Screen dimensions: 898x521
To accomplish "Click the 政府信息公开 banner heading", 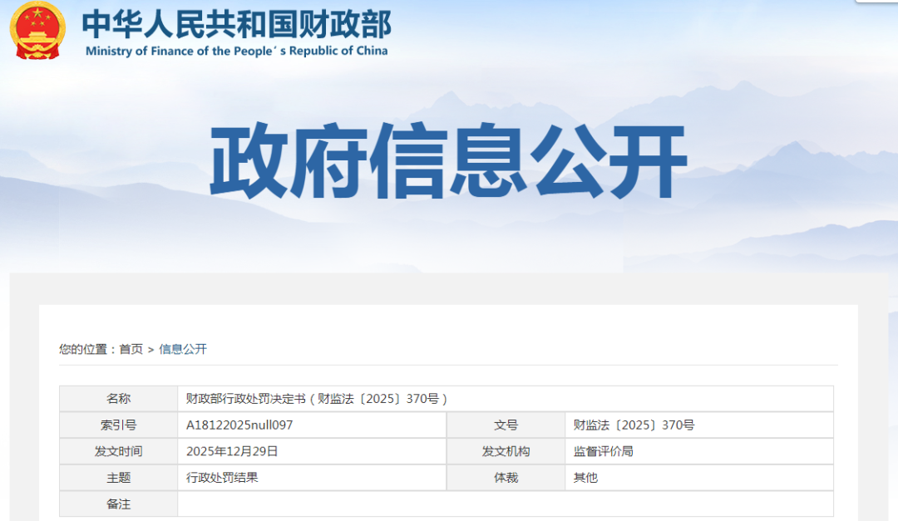I will tap(448, 160).
